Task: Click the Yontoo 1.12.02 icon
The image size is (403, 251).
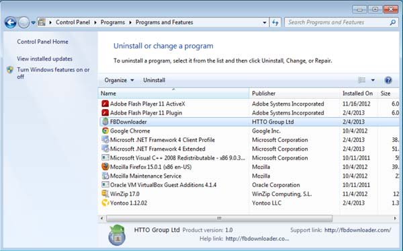Action: [105, 203]
